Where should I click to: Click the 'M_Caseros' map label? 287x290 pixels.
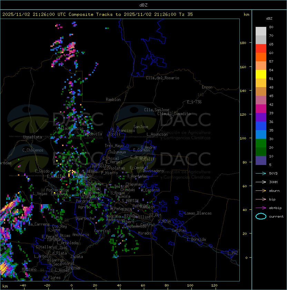(150, 190)
